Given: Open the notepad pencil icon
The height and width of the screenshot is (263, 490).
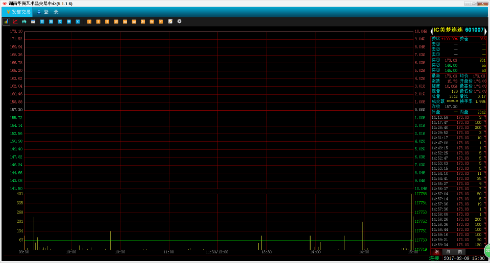Looking at the screenshot, I should pyautogui.click(x=170, y=21).
